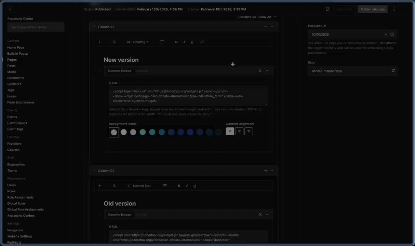Go back using the top-left arrow

[x=10, y=9]
